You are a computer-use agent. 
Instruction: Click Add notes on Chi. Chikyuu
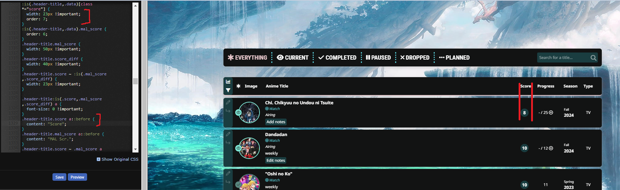coord(276,122)
